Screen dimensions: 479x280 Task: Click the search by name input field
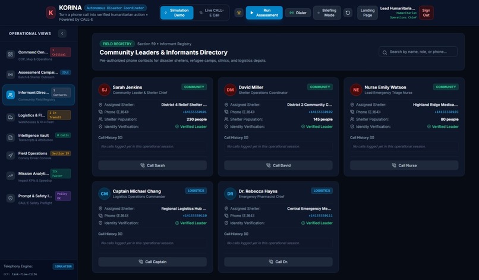(418, 52)
